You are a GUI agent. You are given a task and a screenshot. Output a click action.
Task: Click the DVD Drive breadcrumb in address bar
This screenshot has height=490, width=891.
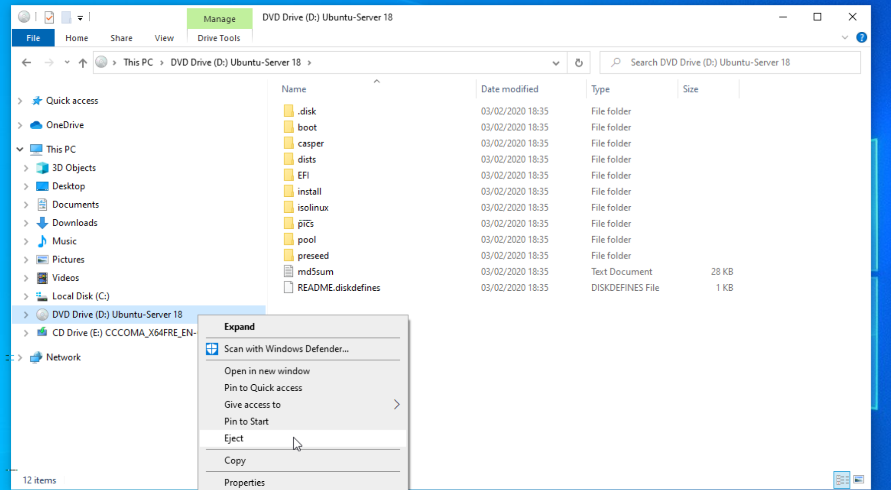[236, 62]
